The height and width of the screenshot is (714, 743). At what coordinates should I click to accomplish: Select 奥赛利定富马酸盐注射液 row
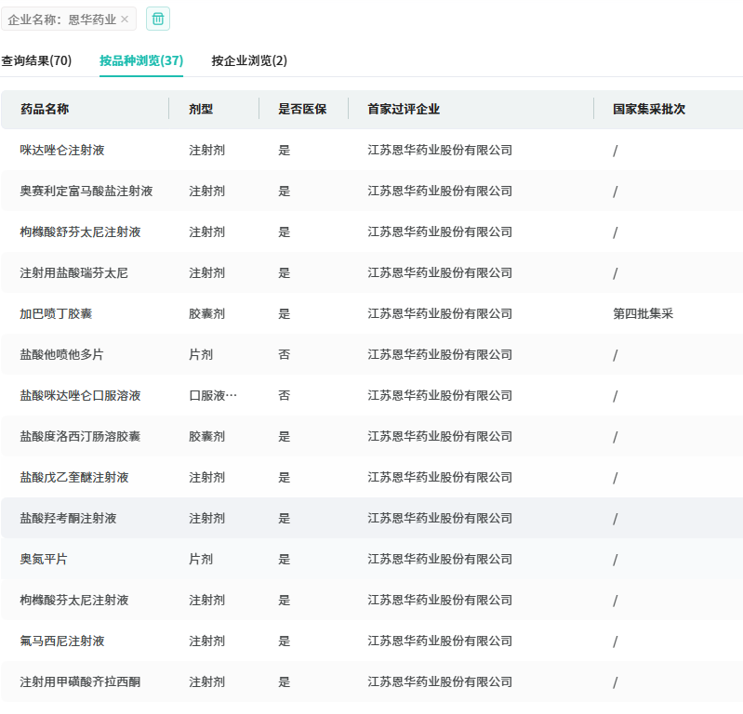[86, 191]
